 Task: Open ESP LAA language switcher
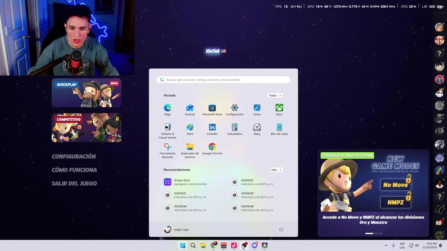coord(402,245)
